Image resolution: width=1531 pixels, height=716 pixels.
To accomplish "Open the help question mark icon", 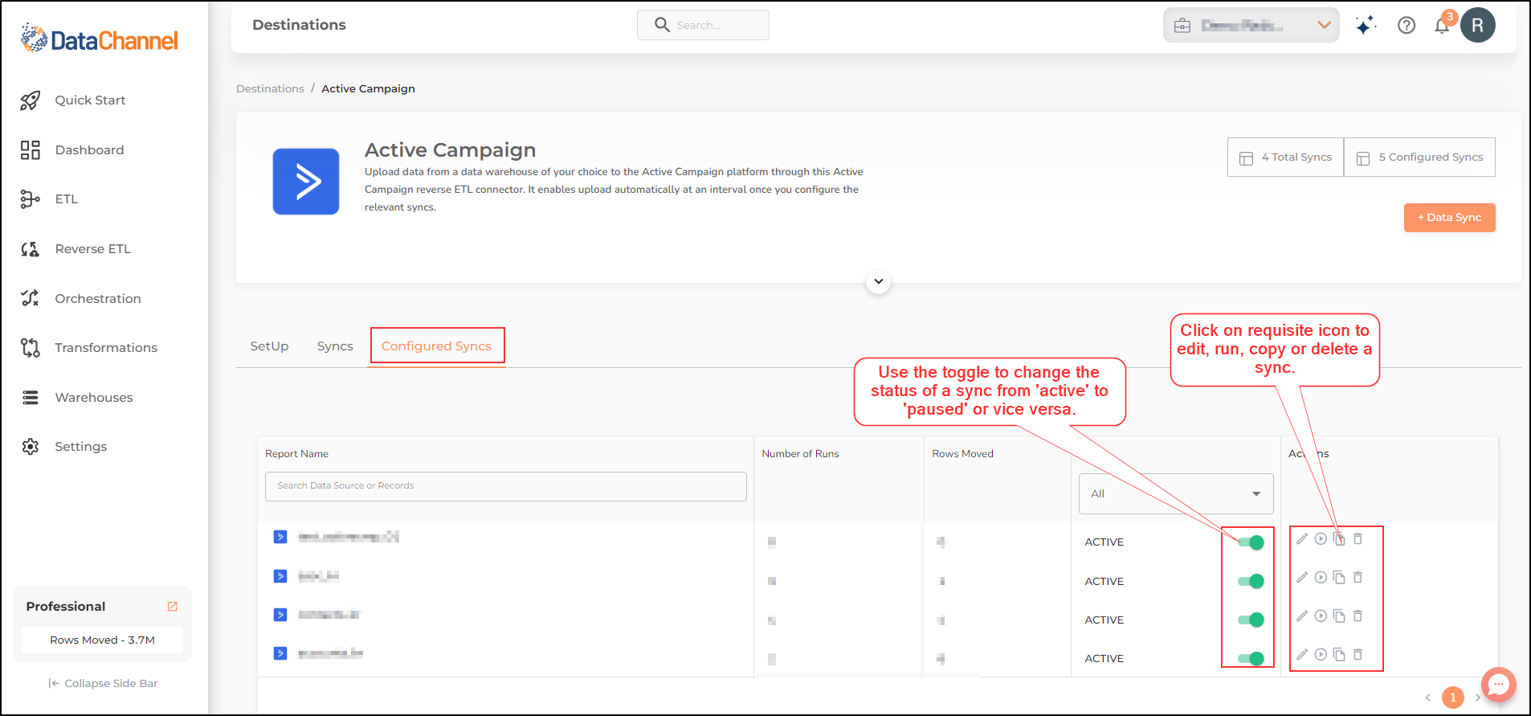I will [x=1406, y=26].
